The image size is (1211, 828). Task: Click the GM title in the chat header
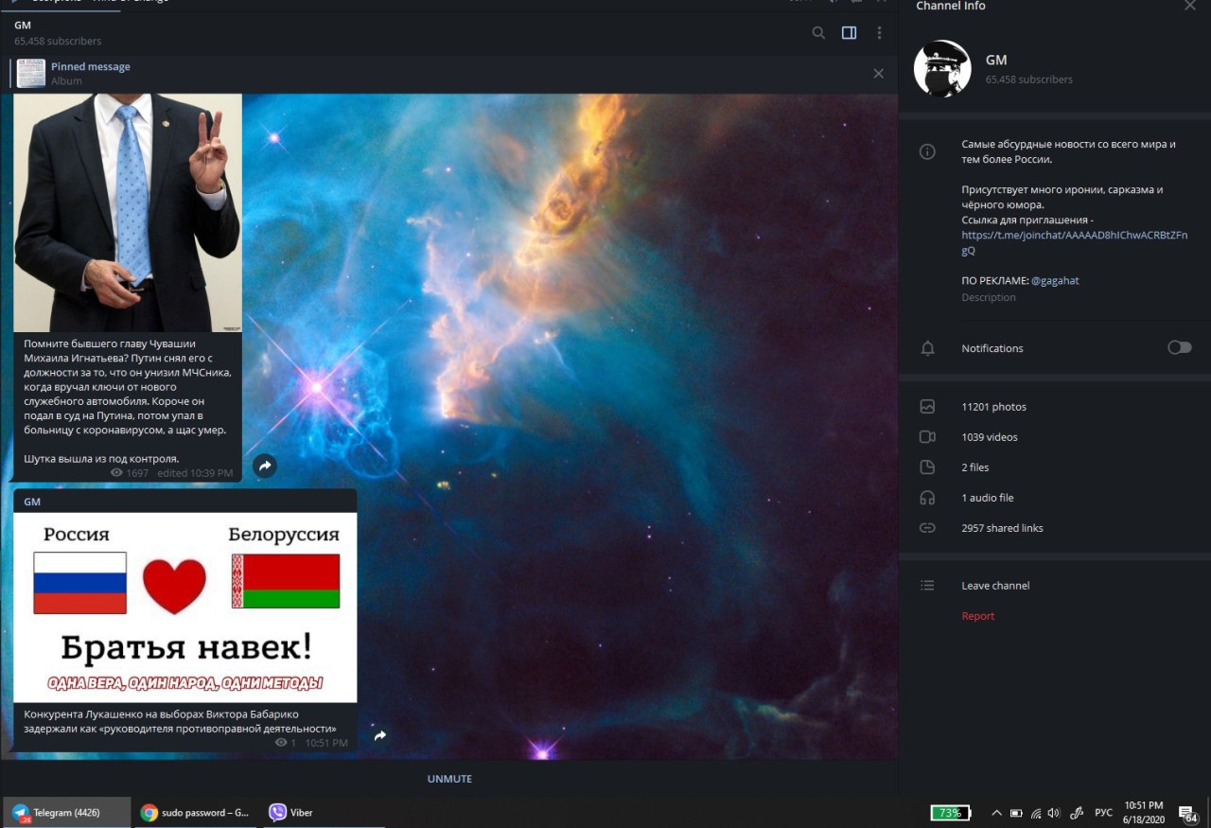23,26
